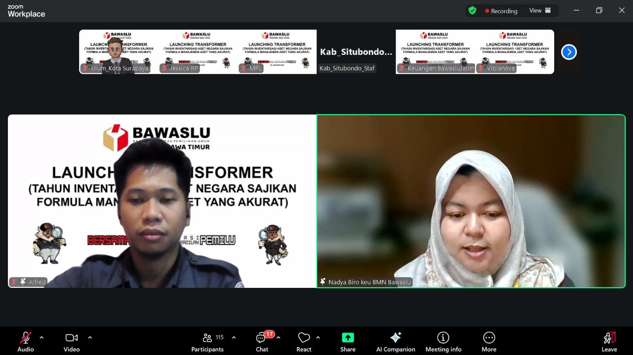
Task: Expand the Participants options arrow
Action: tap(234, 338)
